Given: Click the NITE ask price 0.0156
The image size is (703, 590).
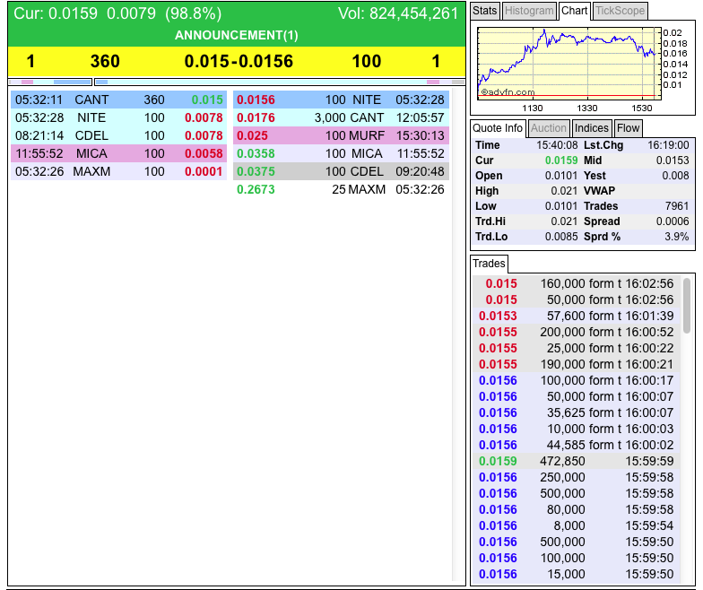Looking at the screenshot, I should (256, 100).
